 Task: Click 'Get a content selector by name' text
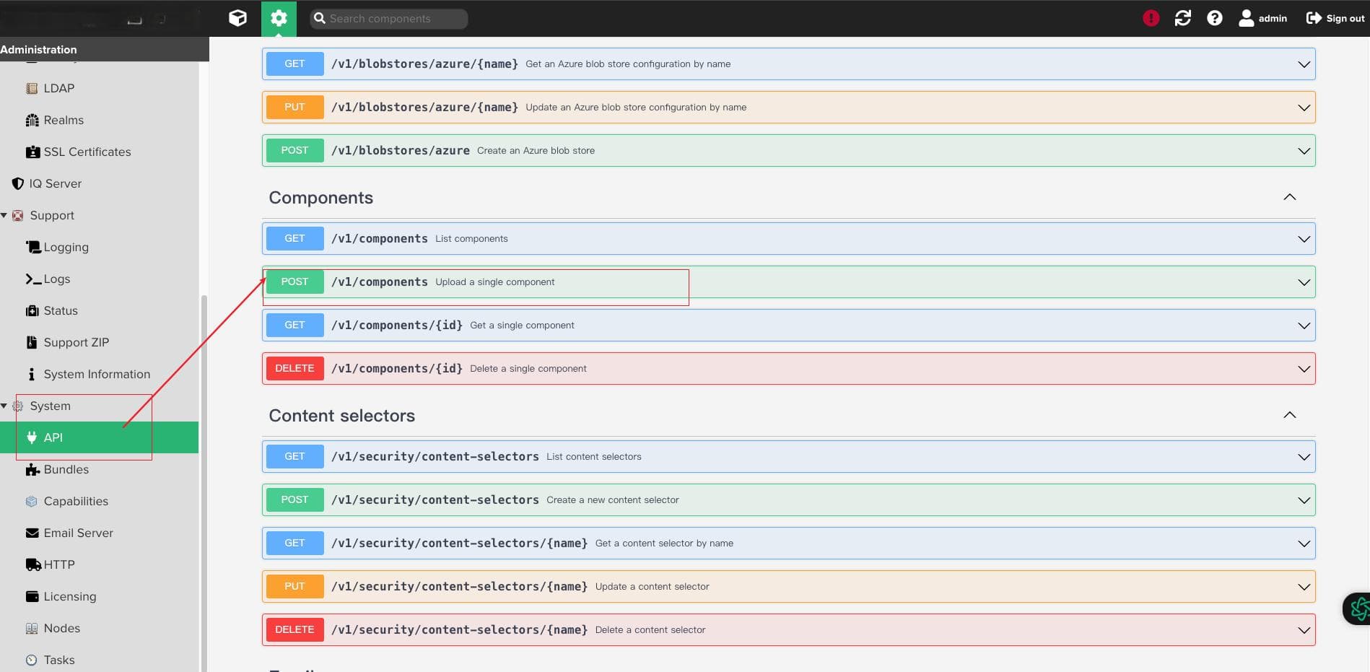(x=664, y=543)
